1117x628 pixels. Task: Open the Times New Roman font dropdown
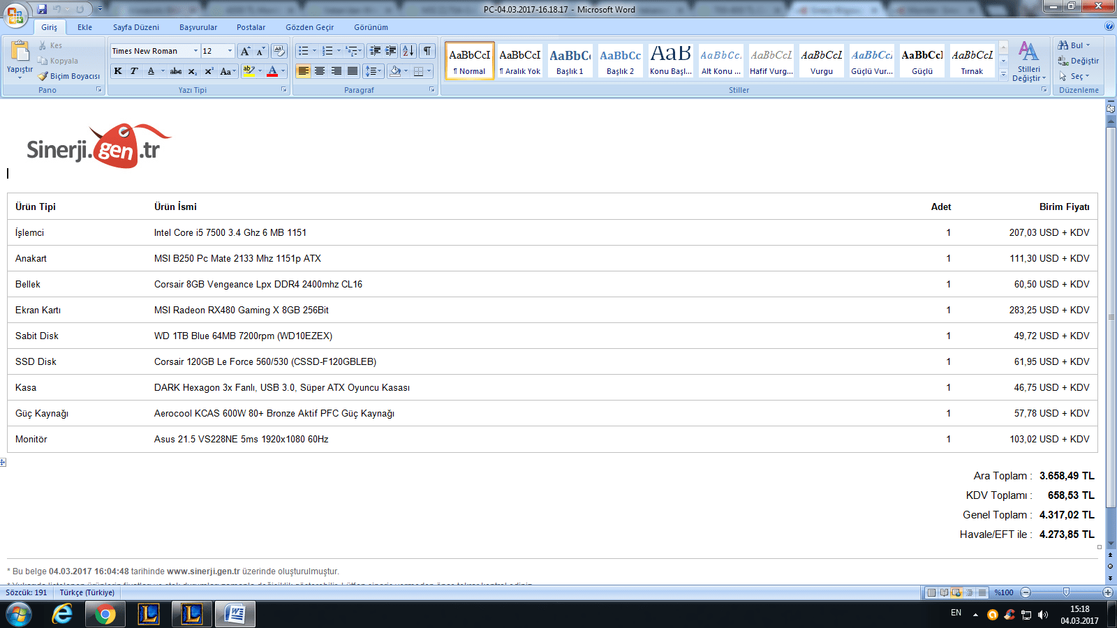(195, 51)
